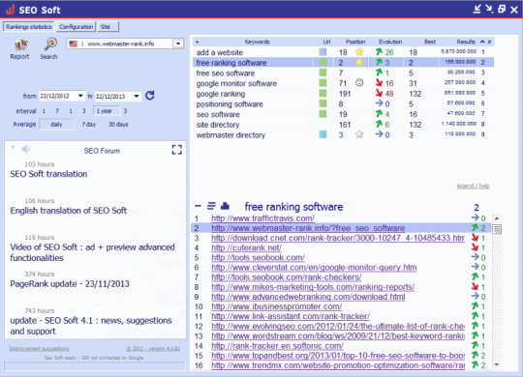Select interval 7
This screenshot has height=377, width=523.
pos(57,111)
